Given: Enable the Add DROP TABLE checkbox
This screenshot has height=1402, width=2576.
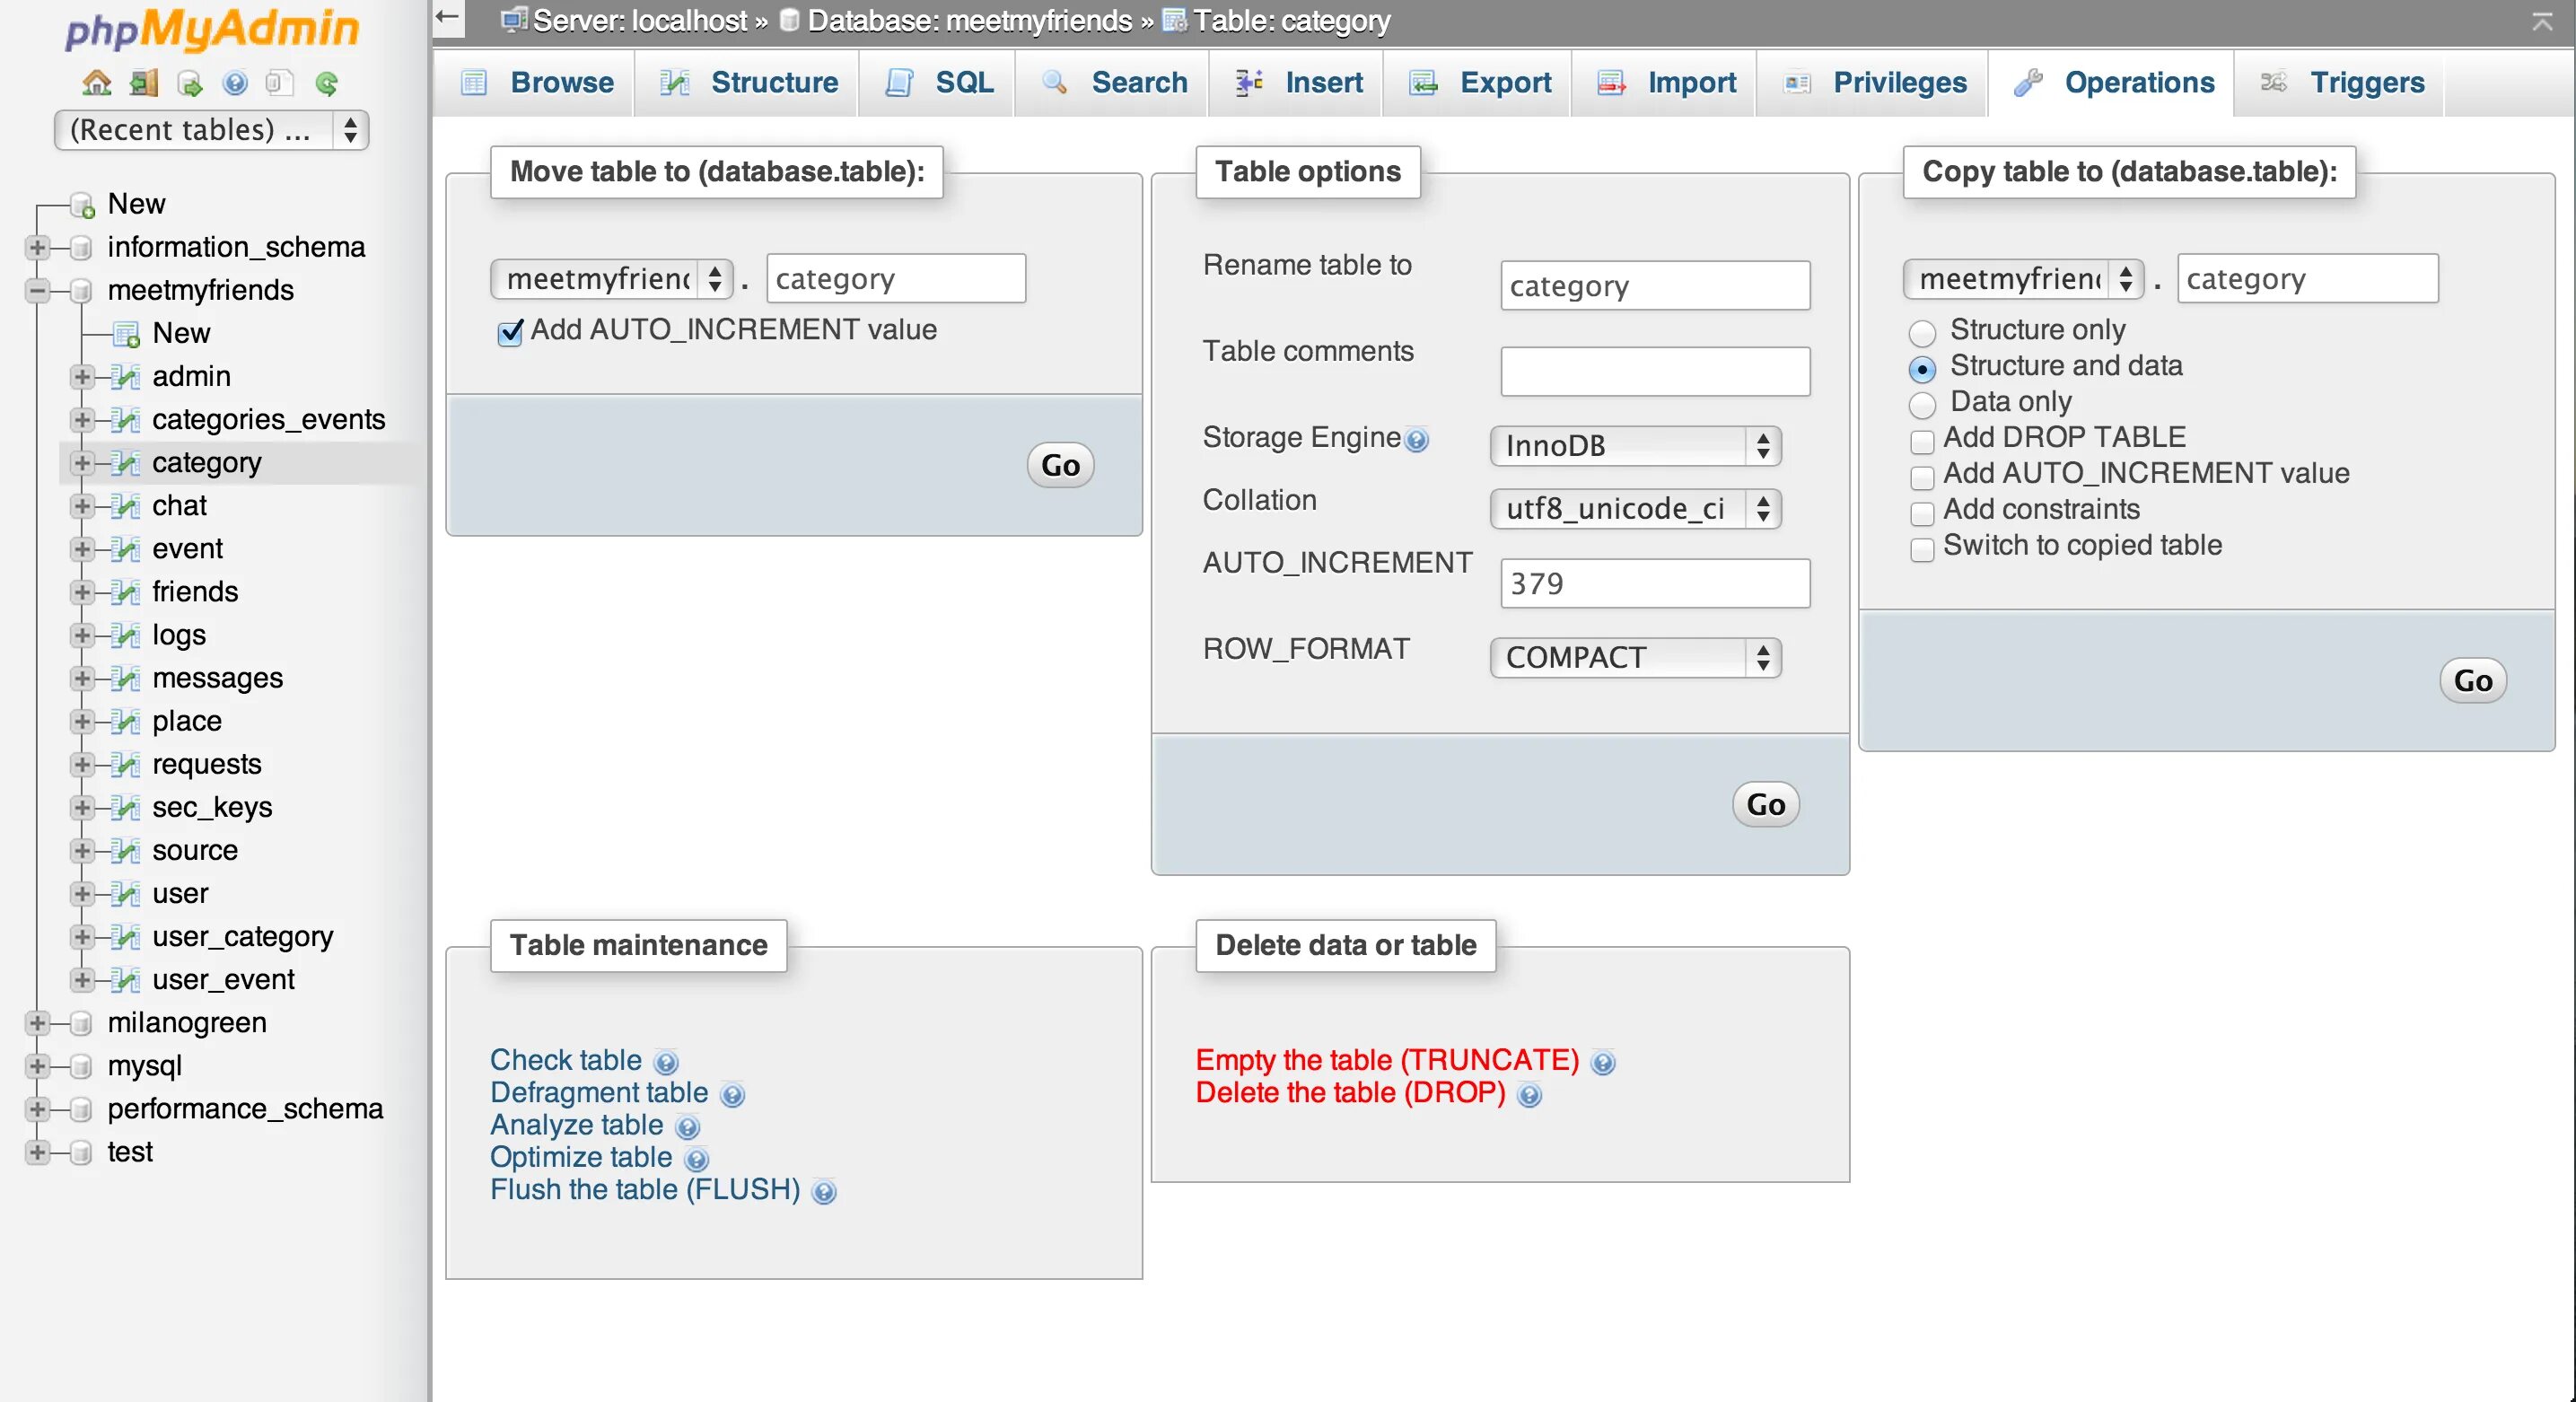Looking at the screenshot, I should point(1921,440).
